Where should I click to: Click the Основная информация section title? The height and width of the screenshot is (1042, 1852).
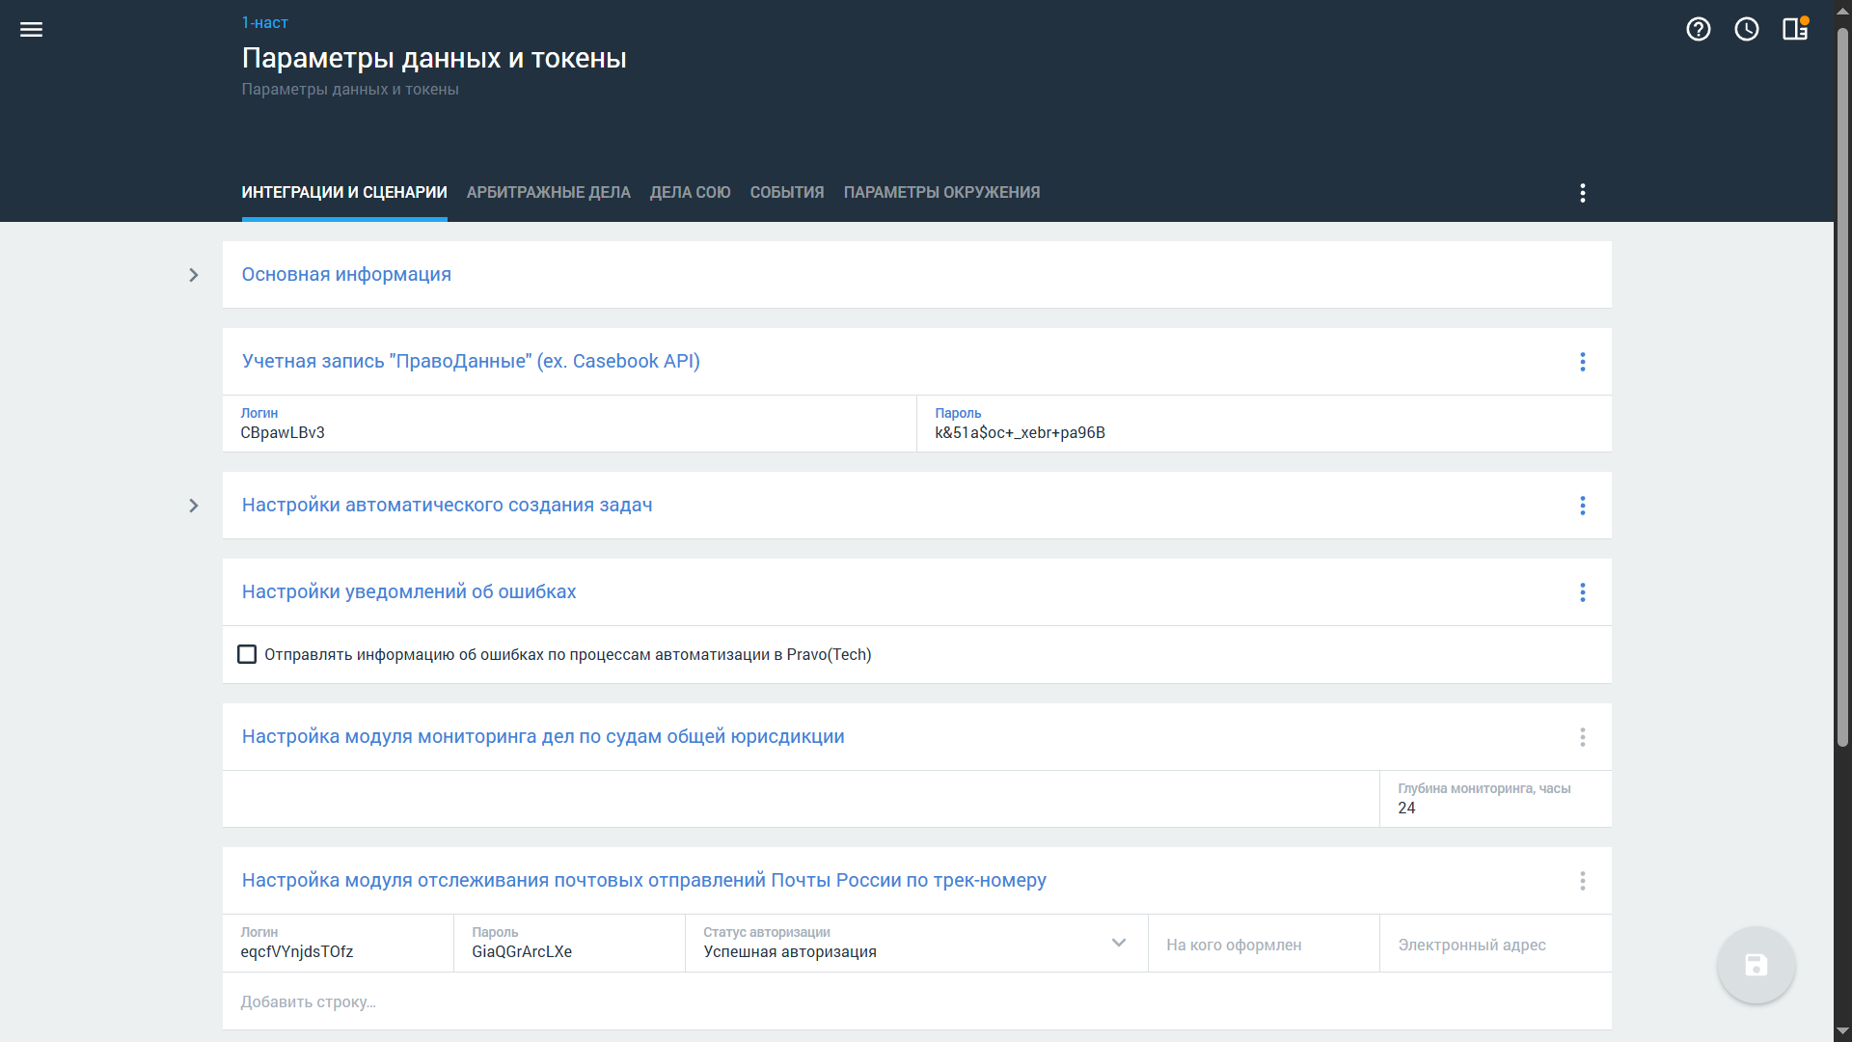click(x=346, y=275)
